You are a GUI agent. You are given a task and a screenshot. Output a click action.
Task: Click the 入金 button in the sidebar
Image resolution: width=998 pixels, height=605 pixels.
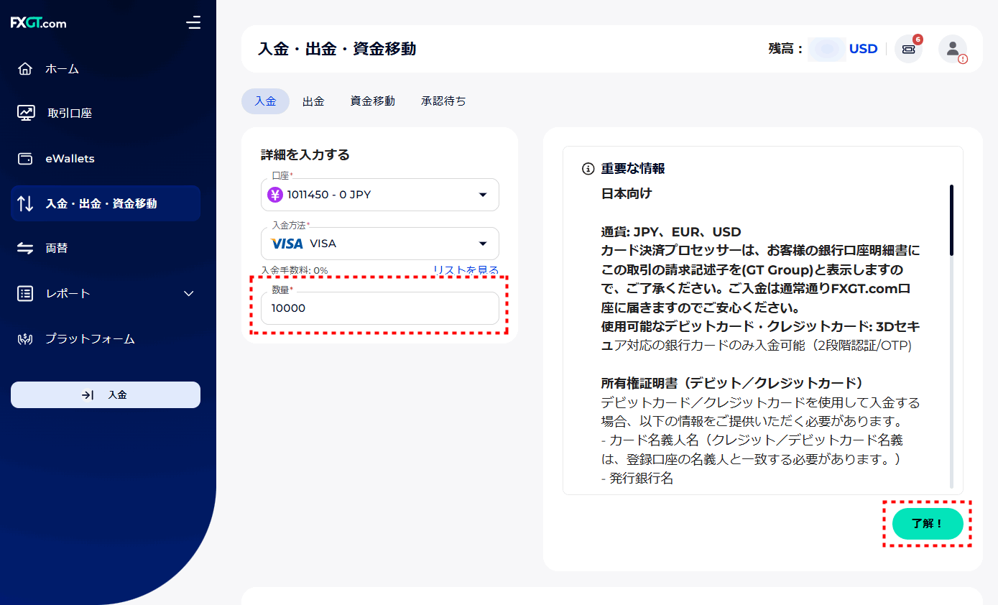coord(106,394)
